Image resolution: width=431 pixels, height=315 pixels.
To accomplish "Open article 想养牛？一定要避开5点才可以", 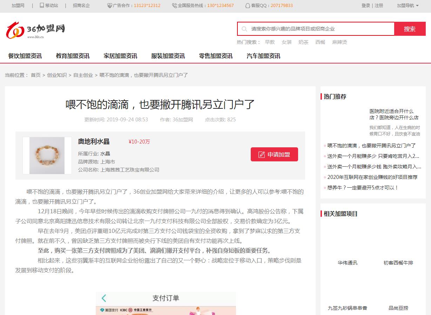I will tap(363, 188).
